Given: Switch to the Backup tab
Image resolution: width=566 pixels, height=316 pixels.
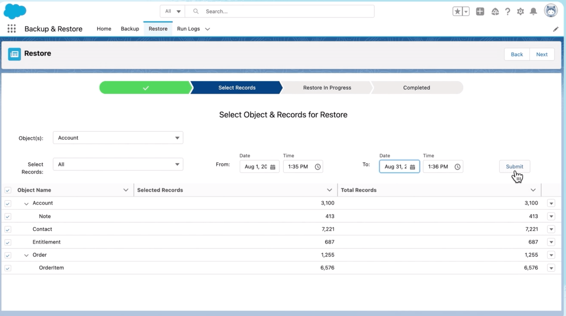Looking at the screenshot, I should 130,29.
